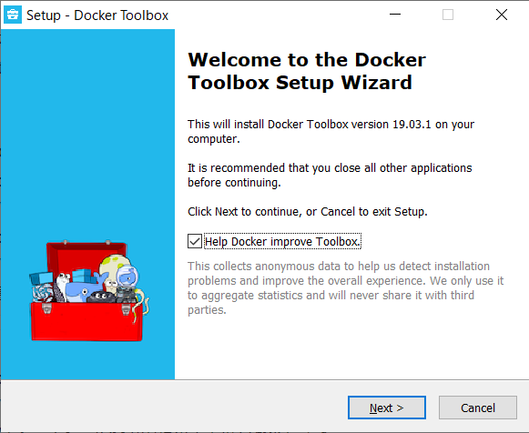This screenshot has height=433, width=529.
Task: Click the disabled maximize window button
Action: pos(448,15)
